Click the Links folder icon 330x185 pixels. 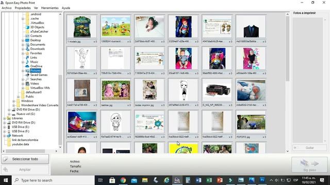click(x=27, y=58)
